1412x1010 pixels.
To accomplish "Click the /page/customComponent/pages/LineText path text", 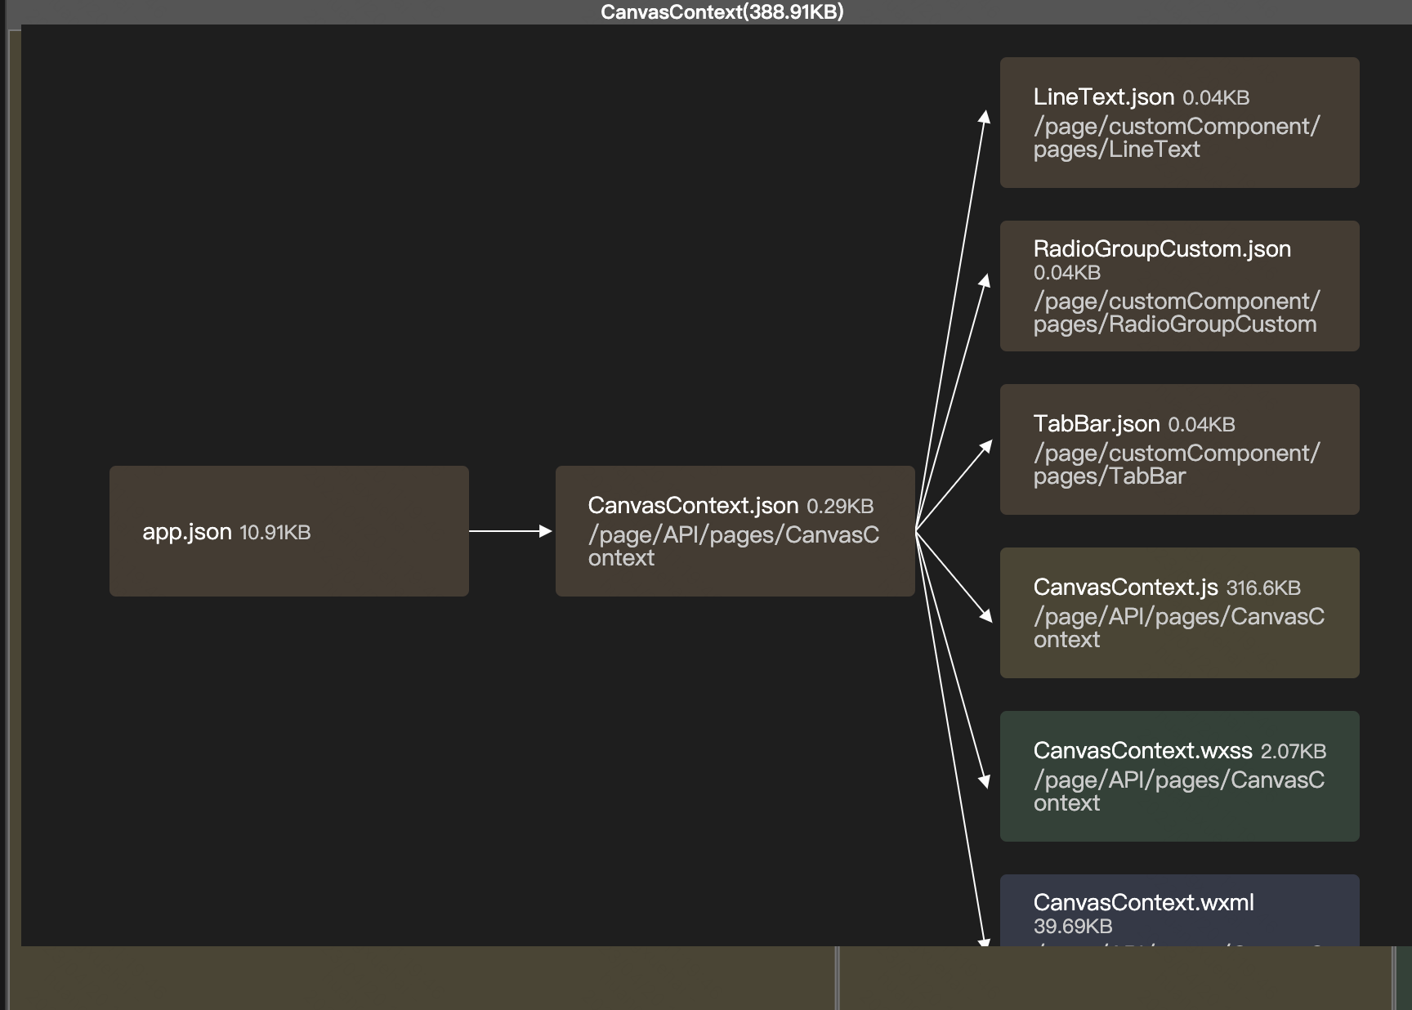I will coord(1177,137).
